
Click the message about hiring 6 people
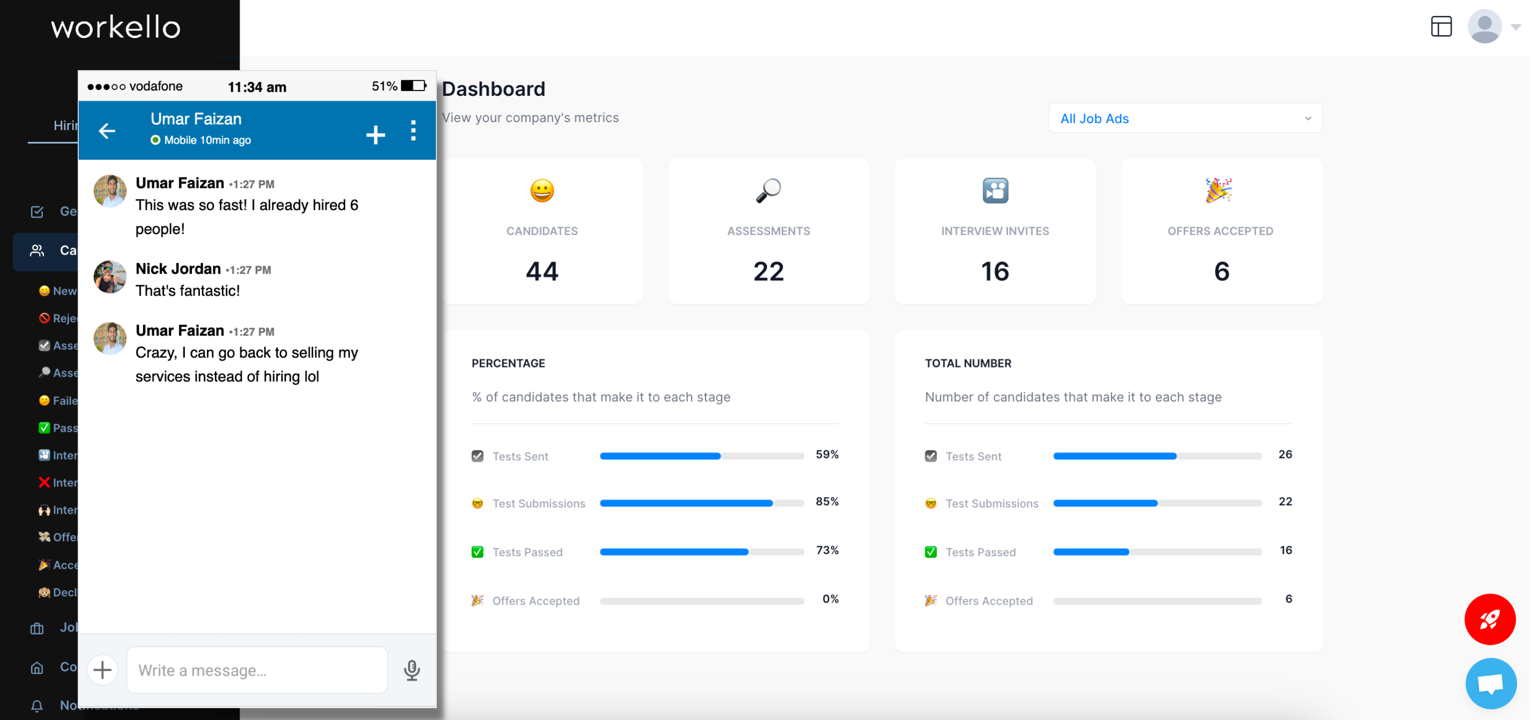(247, 217)
